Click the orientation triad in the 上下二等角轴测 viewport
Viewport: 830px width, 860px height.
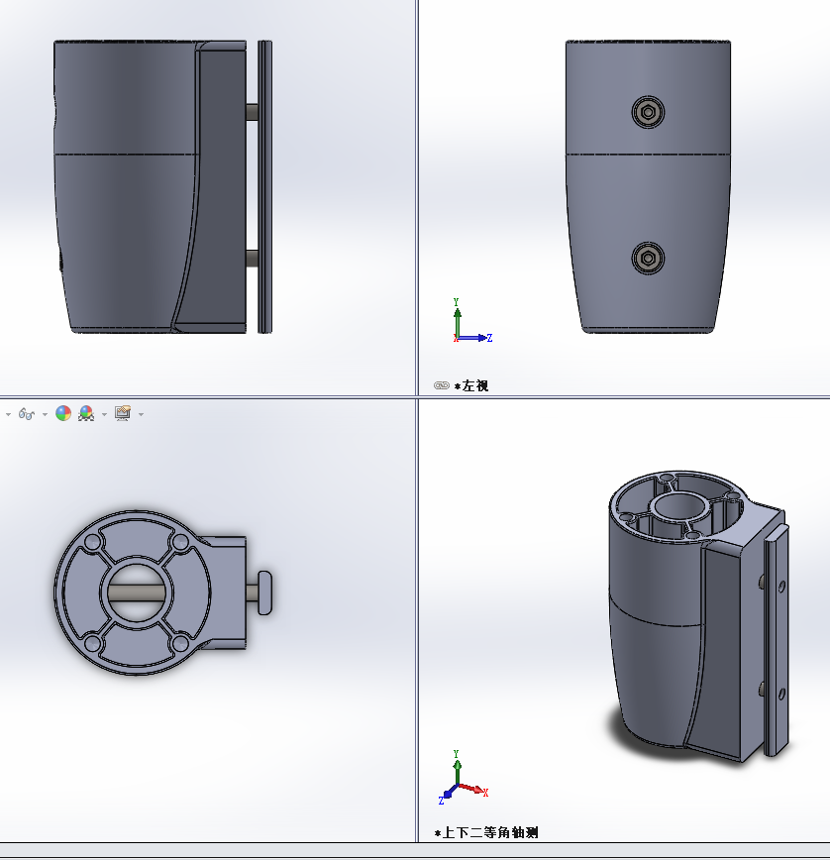464,777
